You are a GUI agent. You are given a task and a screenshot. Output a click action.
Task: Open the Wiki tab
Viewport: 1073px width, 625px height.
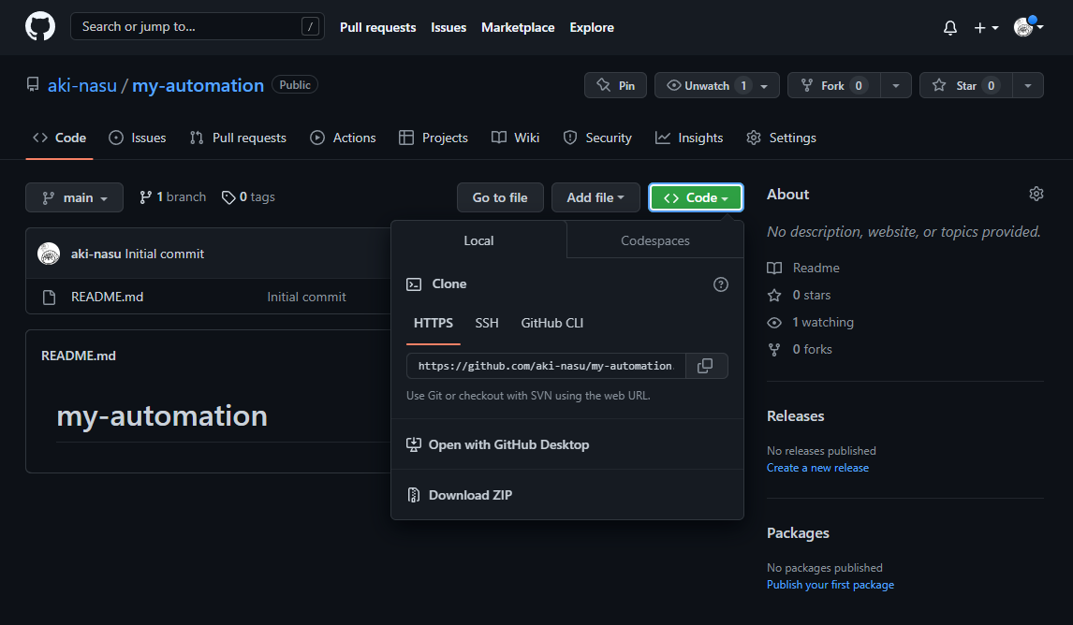pos(515,138)
